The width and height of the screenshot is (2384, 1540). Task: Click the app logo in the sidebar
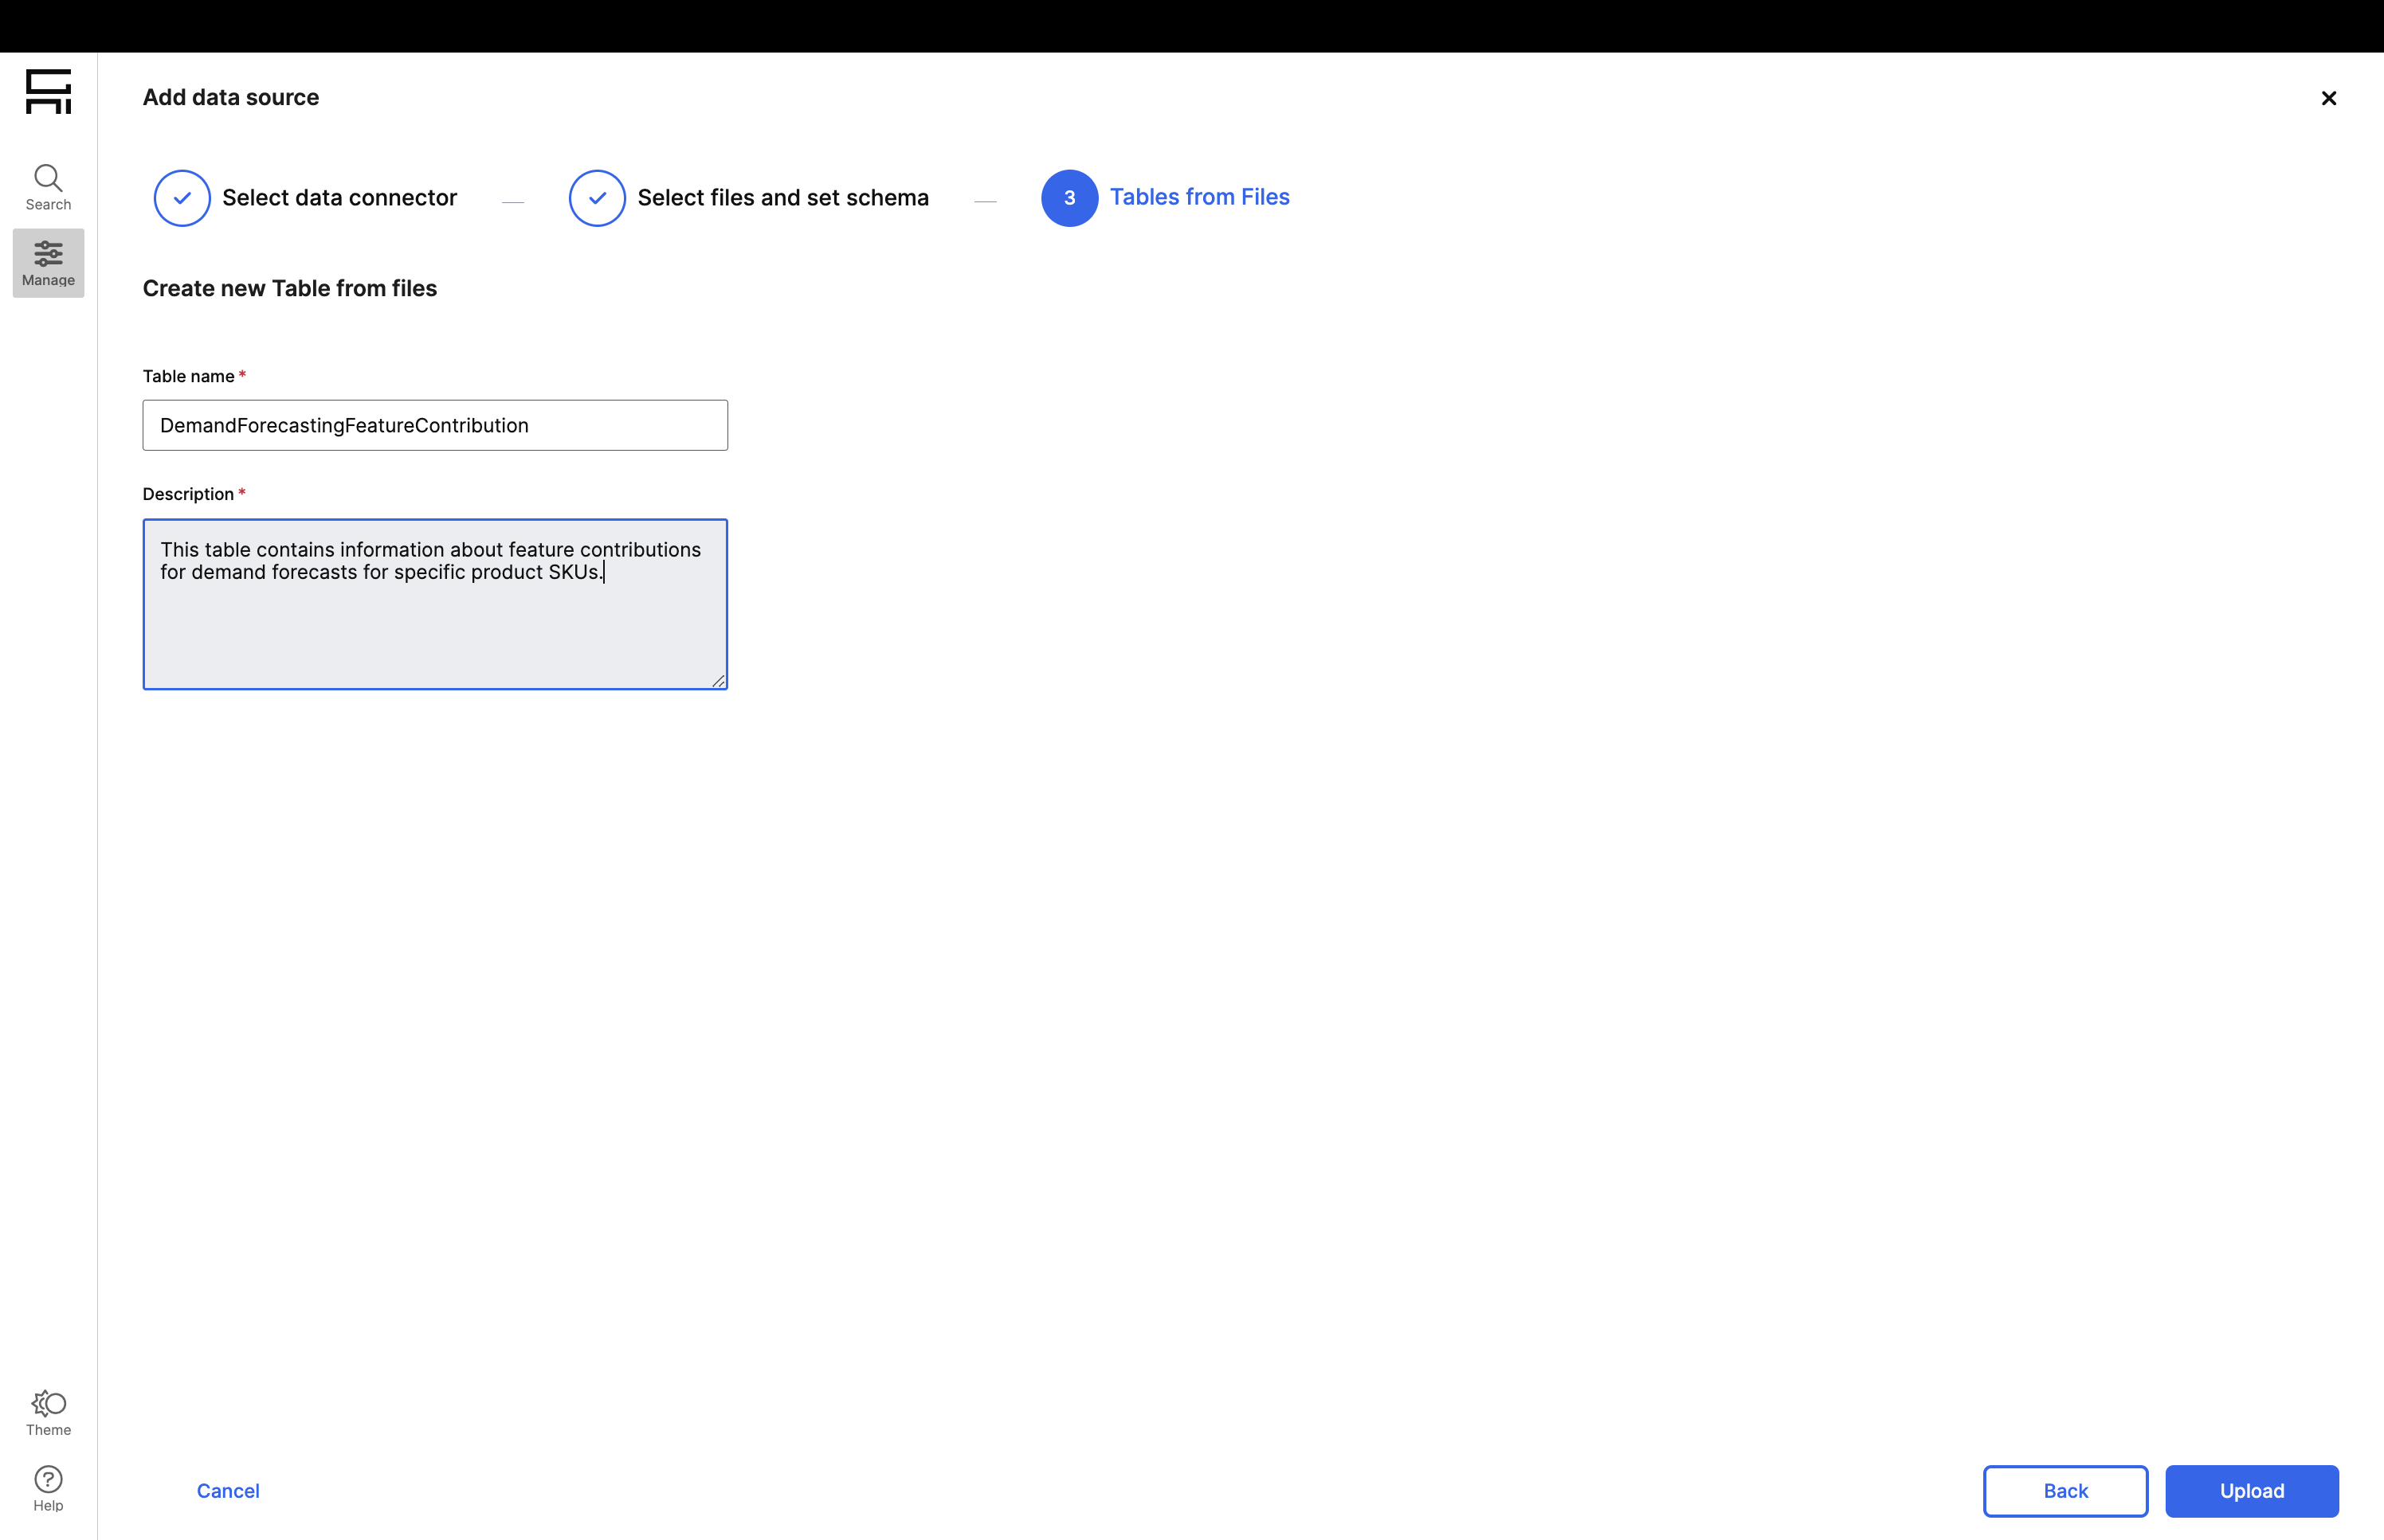pos(48,92)
